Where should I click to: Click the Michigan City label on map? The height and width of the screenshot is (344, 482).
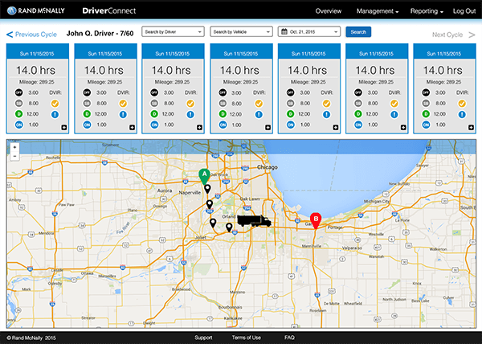click(x=377, y=202)
